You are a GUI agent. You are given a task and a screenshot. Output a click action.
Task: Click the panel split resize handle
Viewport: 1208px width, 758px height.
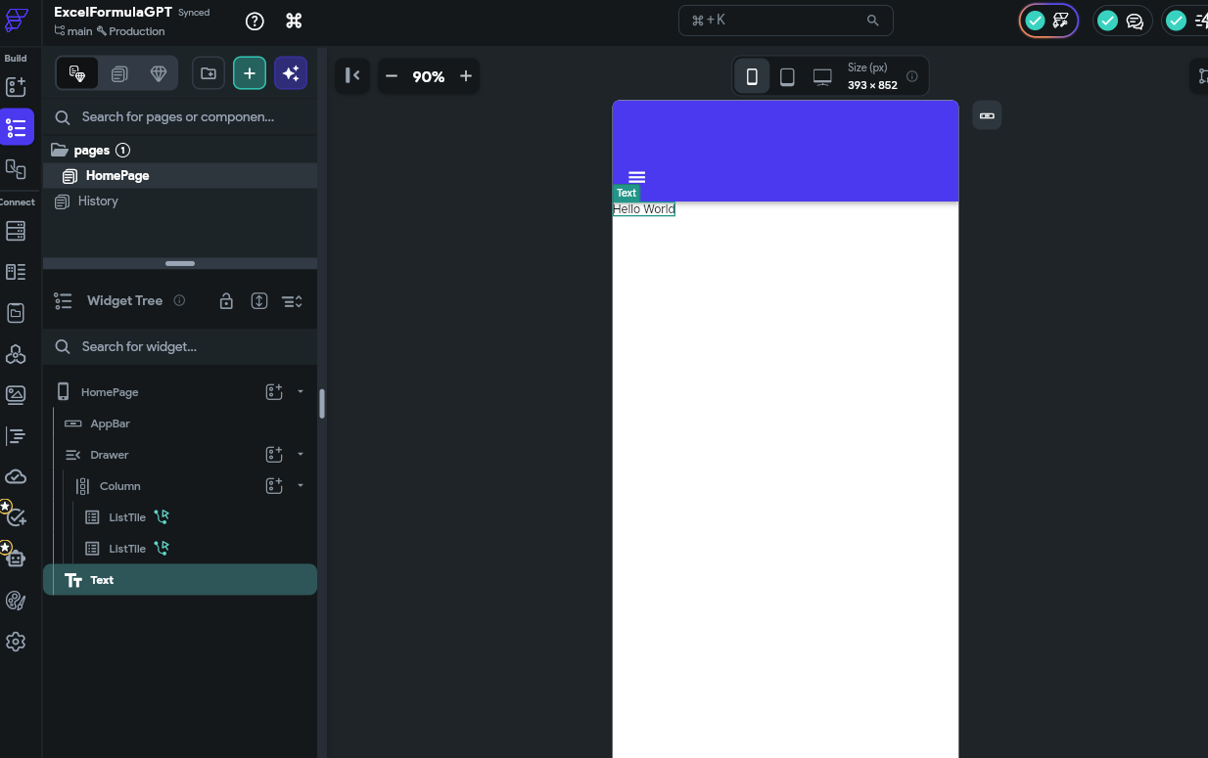click(x=180, y=263)
